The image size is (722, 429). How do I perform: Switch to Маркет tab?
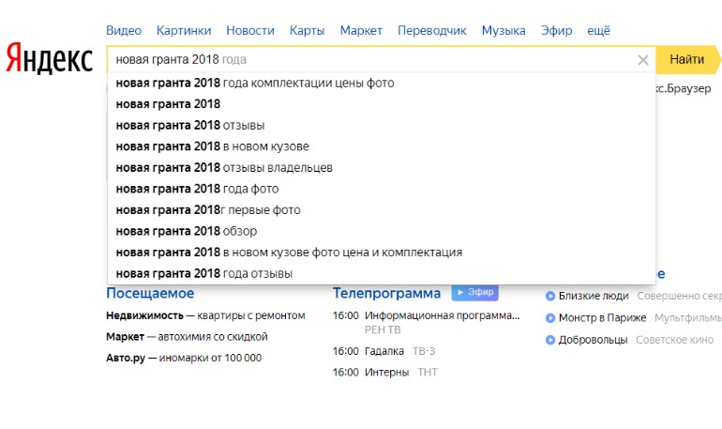[361, 30]
